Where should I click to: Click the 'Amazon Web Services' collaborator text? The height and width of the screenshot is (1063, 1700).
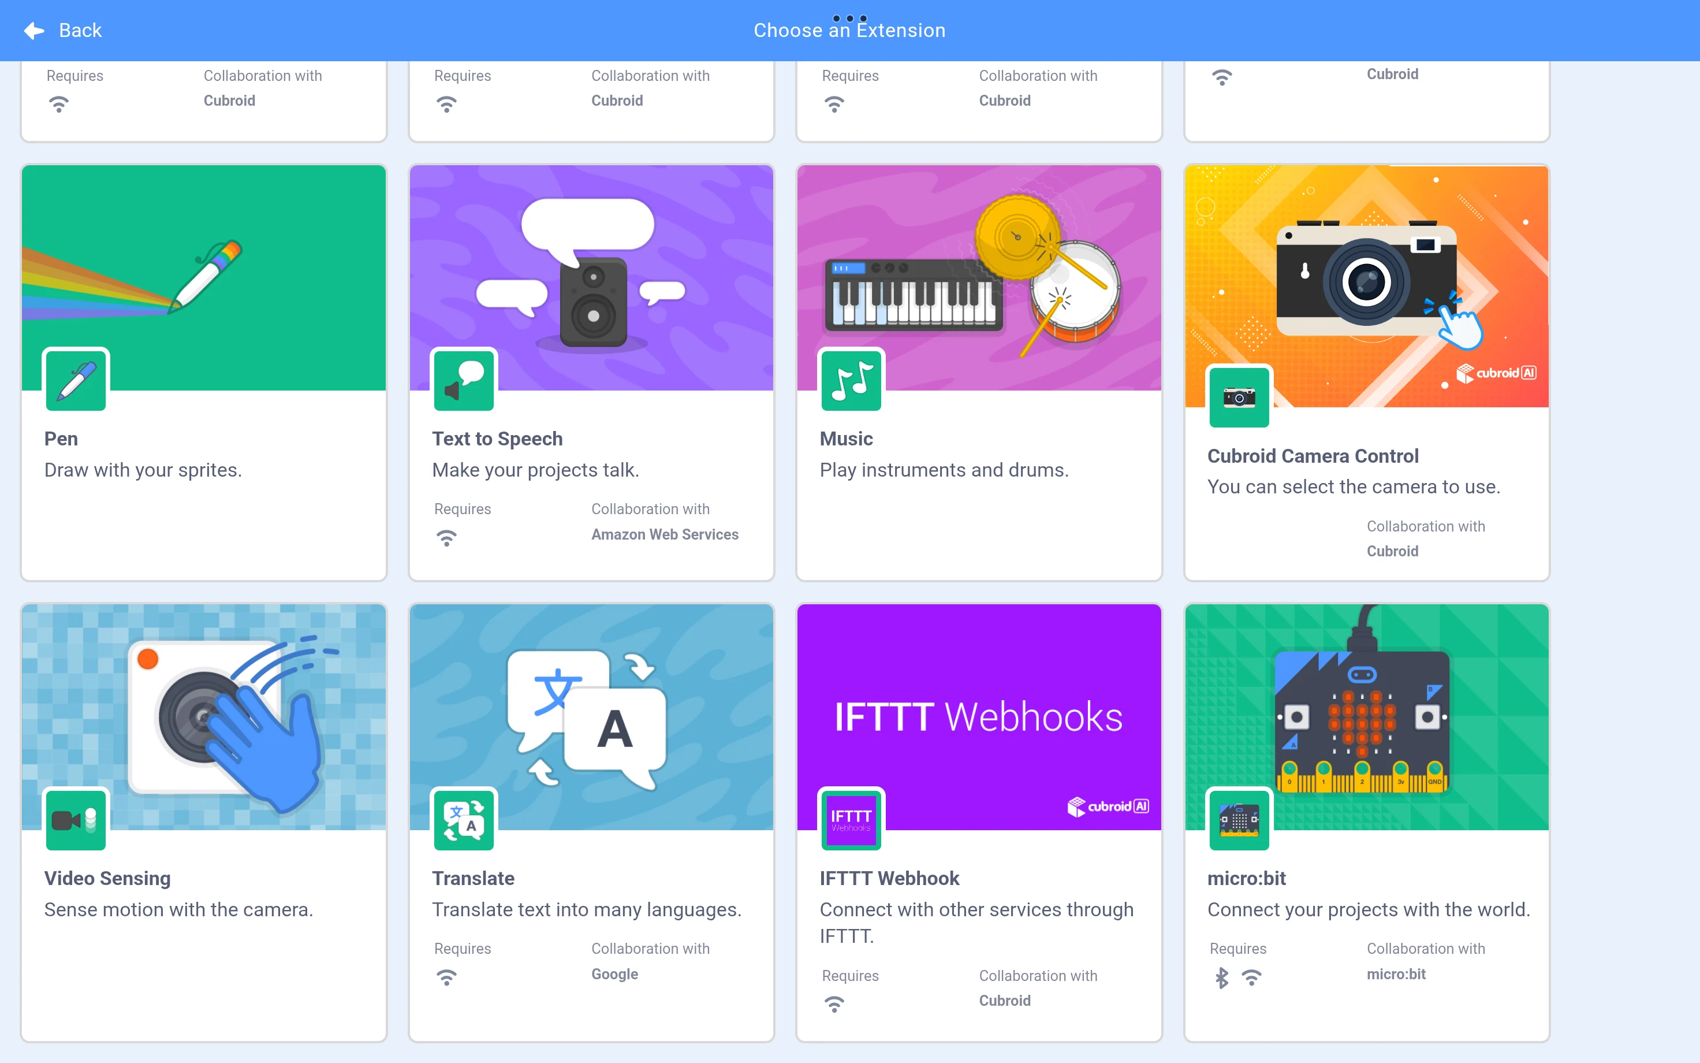point(665,534)
